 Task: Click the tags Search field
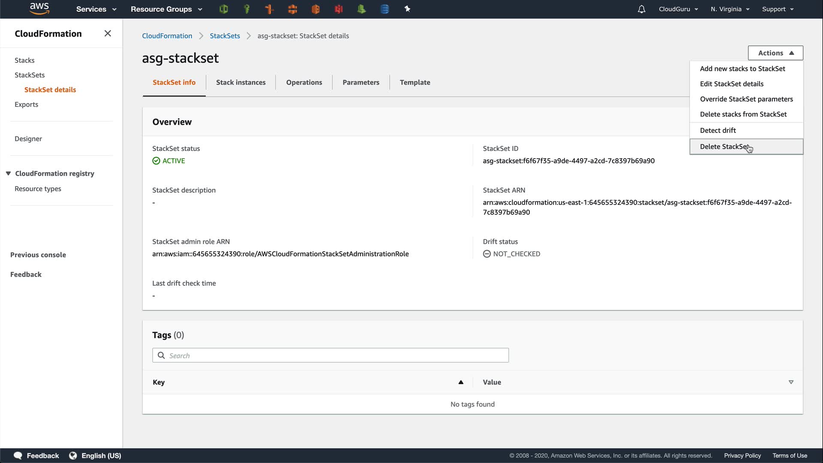tap(330, 355)
